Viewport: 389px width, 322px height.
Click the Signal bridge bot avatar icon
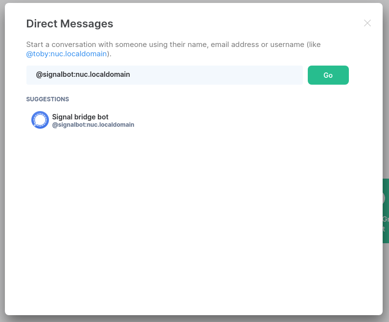point(40,120)
